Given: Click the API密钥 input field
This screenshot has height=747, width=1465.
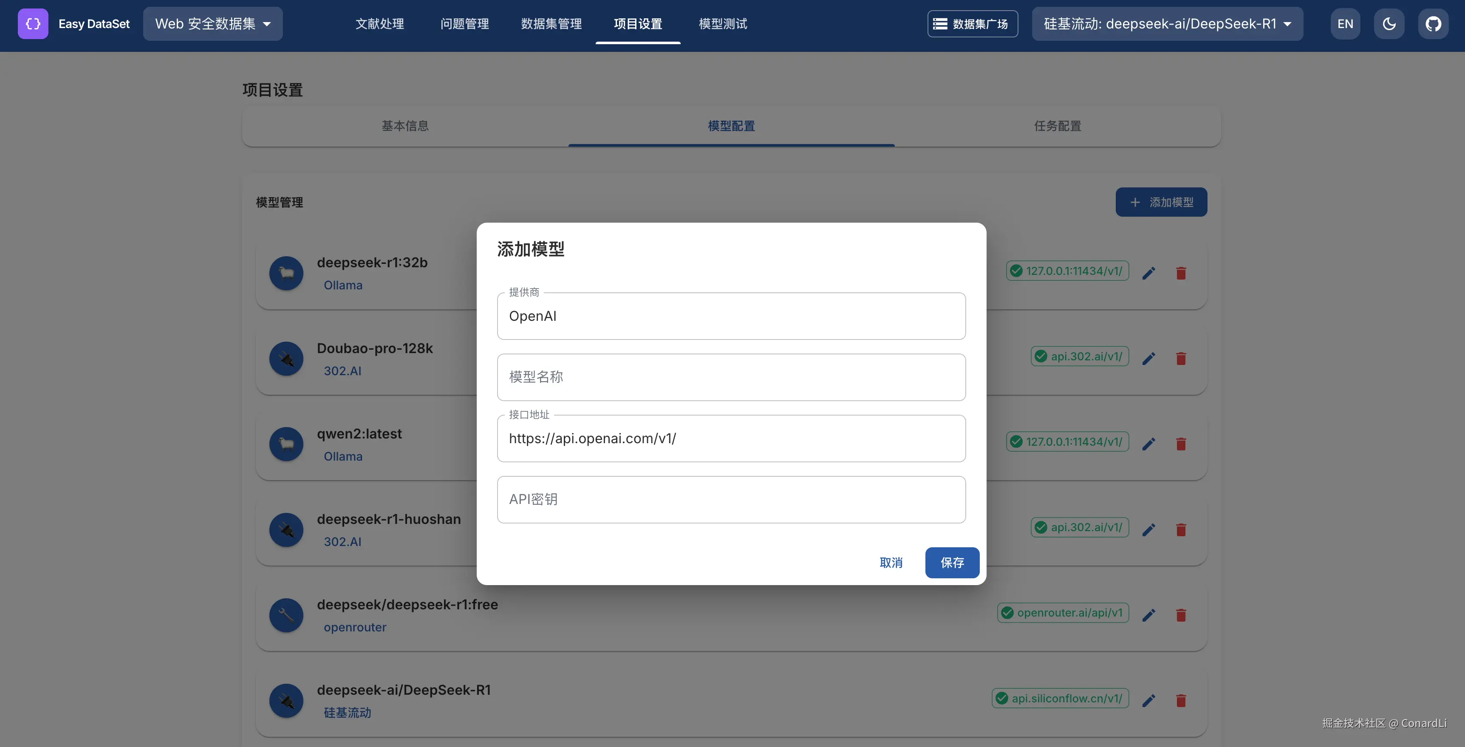Looking at the screenshot, I should pyautogui.click(x=731, y=500).
